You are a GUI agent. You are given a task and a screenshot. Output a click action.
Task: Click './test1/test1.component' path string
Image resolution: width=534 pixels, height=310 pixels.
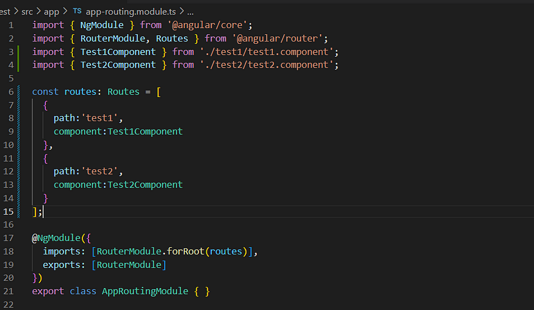[266, 52]
